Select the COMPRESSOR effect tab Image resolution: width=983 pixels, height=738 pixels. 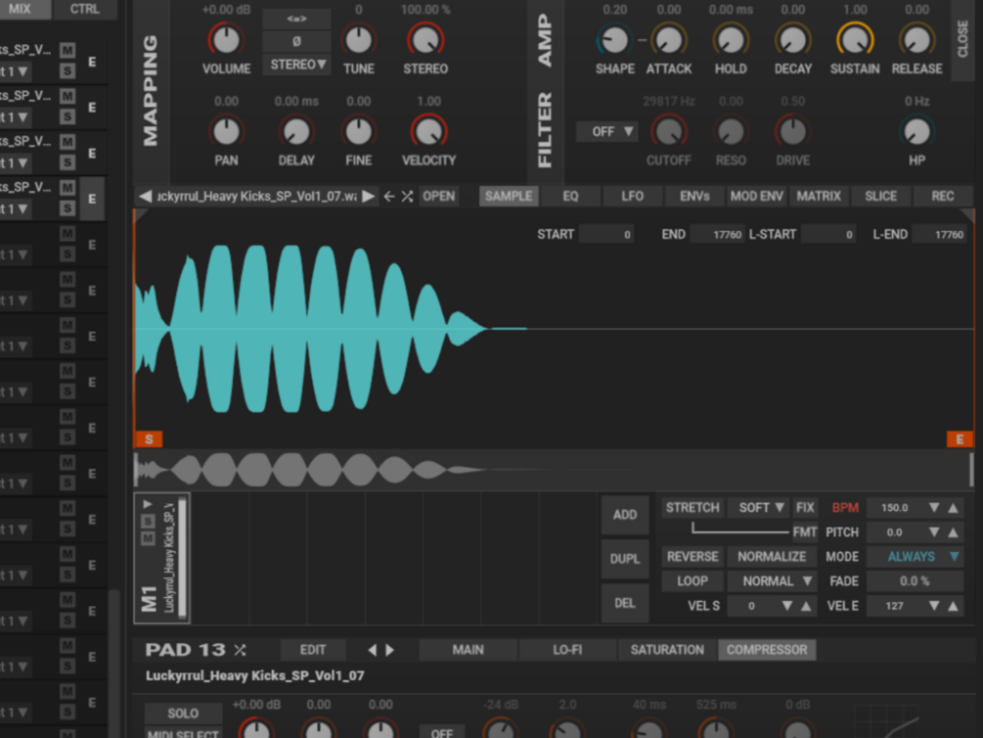(767, 650)
